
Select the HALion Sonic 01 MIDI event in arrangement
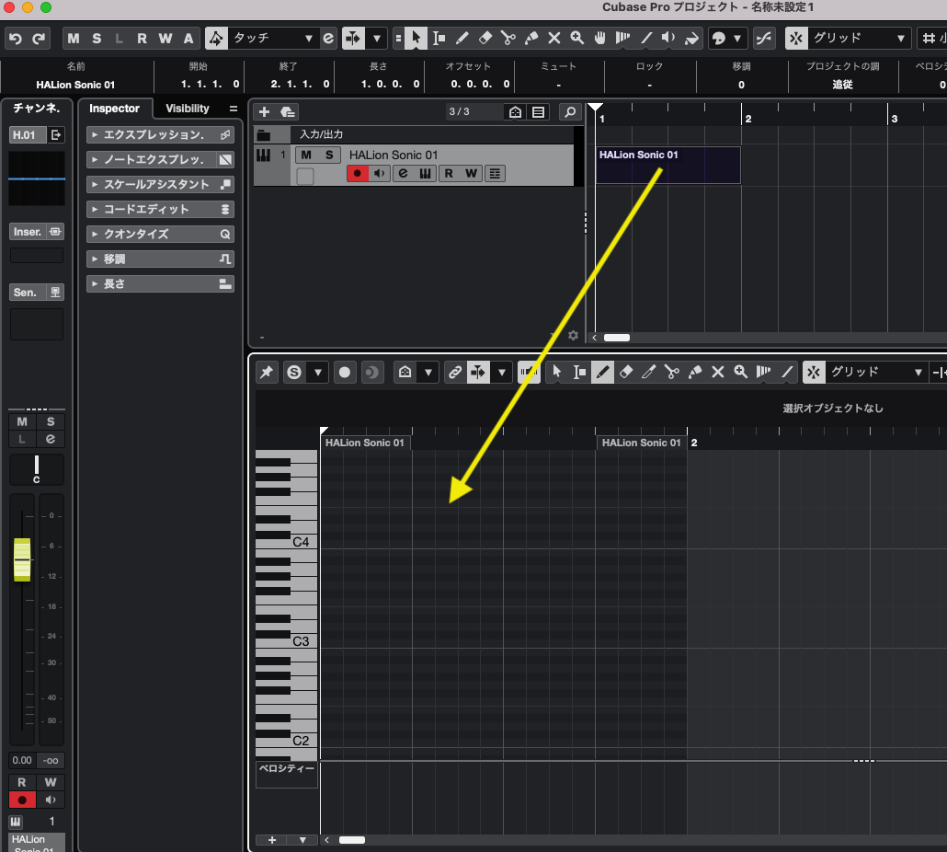point(668,165)
